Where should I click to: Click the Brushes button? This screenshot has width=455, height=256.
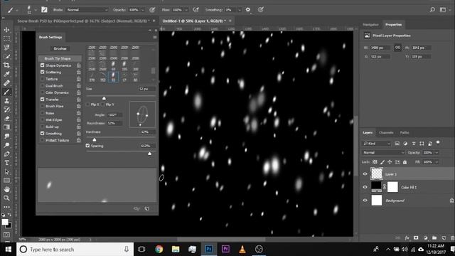point(60,48)
